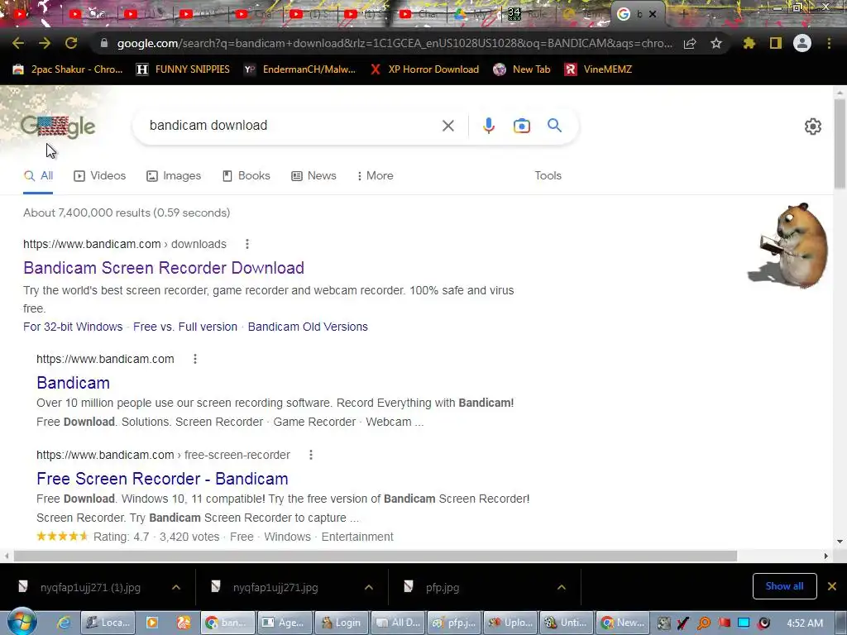The width and height of the screenshot is (847, 635).
Task: Open the 2pac Shakur bookmark
Action: 68,69
